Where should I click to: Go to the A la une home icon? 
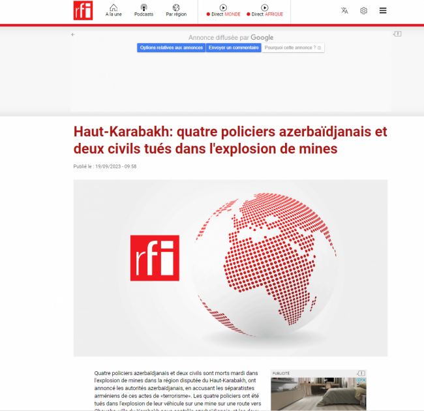coord(114,10)
